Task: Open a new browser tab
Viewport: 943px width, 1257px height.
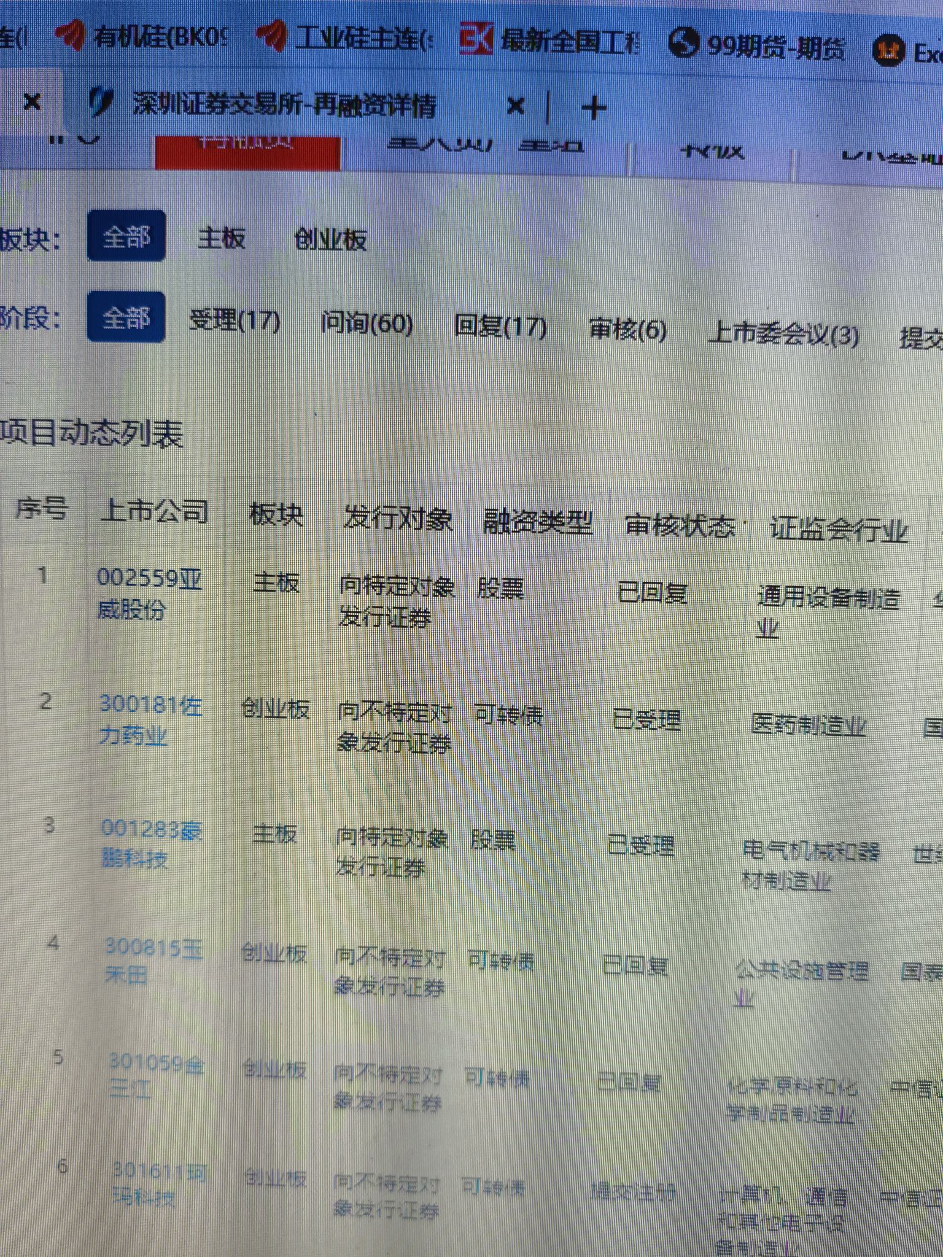Action: pyautogui.click(x=593, y=108)
